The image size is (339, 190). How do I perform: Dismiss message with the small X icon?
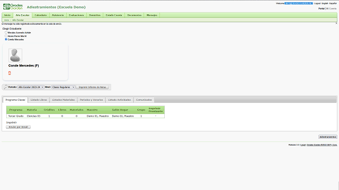336,23
